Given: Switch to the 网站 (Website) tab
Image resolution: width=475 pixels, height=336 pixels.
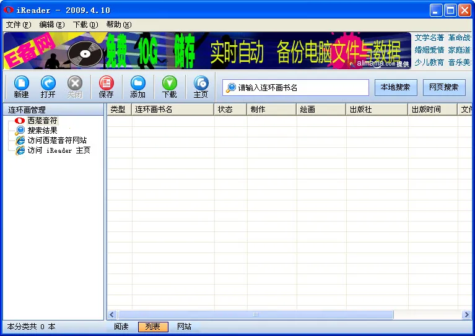Looking at the screenshot, I should coord(184,327).
